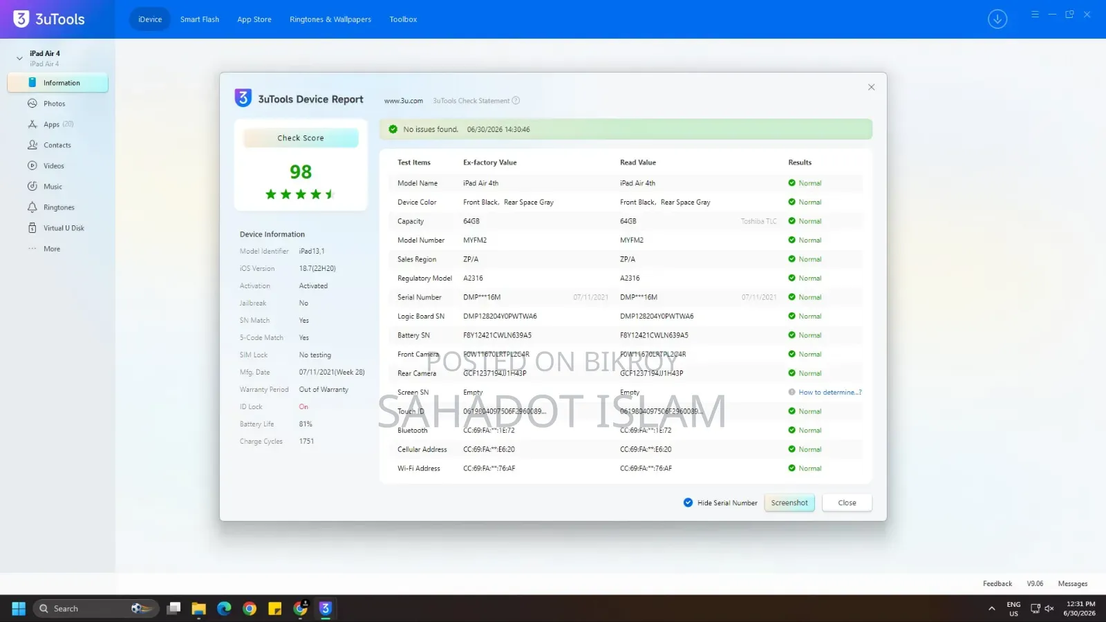Viewport: 1106px width, 622px height.
Task: Click the Out of Warranty value
Action: click(324, 389)
